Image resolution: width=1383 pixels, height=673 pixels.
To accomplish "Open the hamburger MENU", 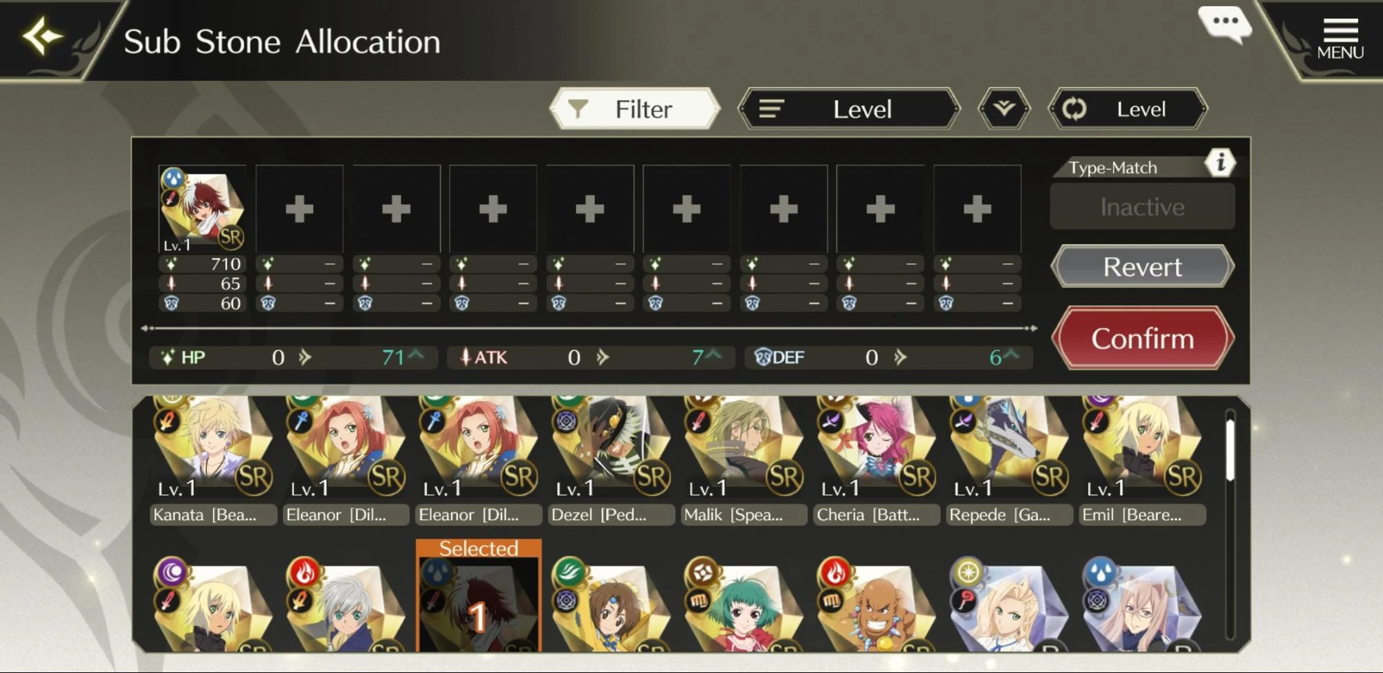I will (x=1340, y=39).
